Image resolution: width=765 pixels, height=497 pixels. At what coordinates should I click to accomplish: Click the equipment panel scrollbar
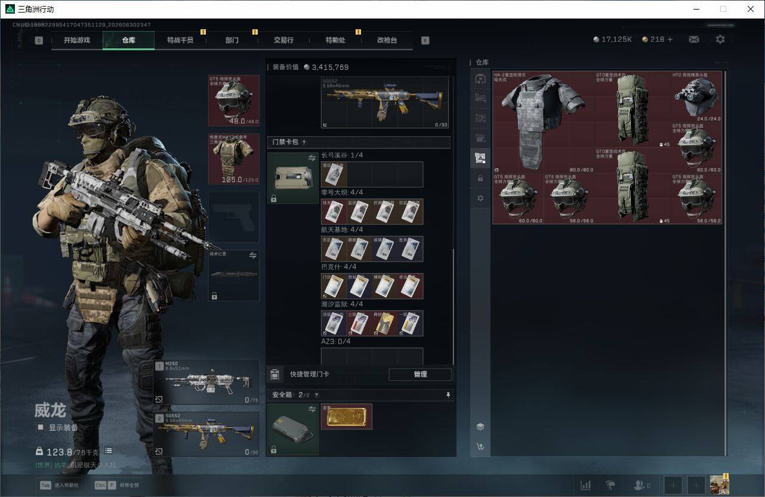(x=453, y=306)
